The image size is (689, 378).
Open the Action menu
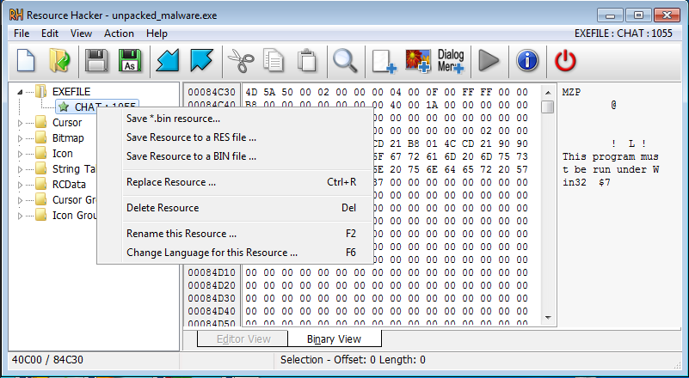tap(119, 34)
